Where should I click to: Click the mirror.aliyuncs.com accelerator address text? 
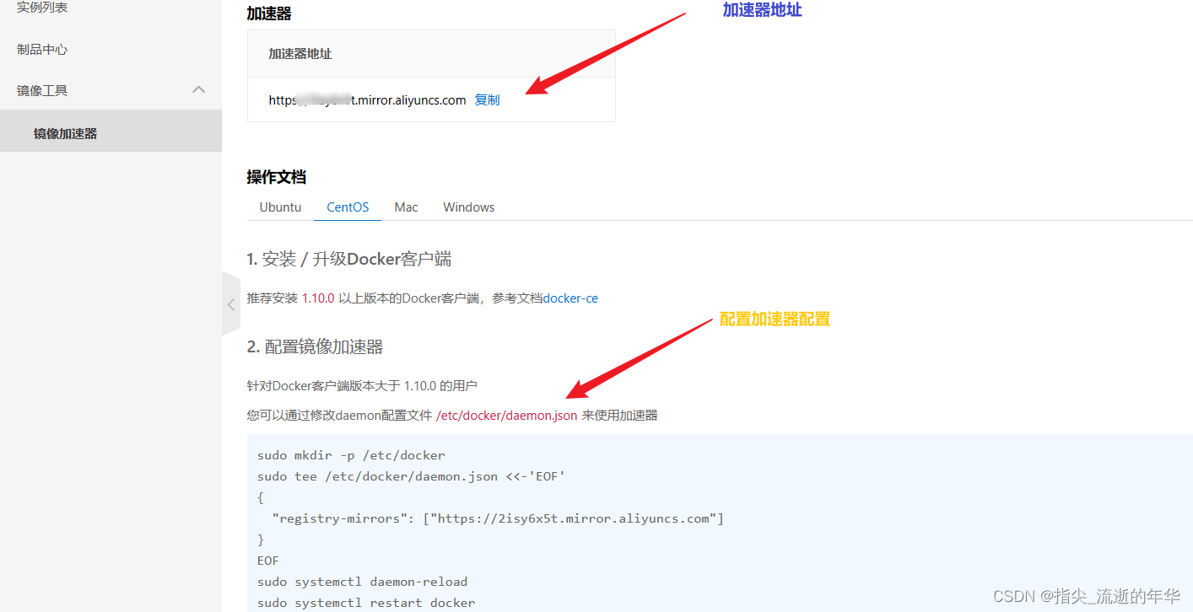pos(367,100)
